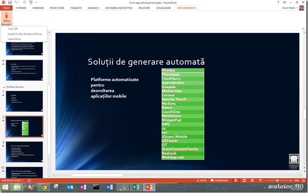Switch to the INSERARE tab
The height and width of the screenshot is (193, 308).
pyautogui.click(x=38, y=8)
